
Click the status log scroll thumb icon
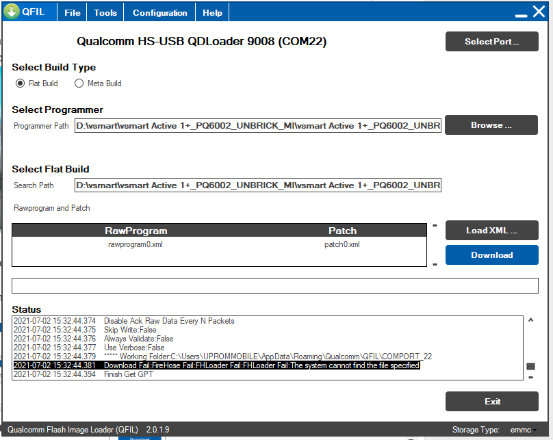530,367
